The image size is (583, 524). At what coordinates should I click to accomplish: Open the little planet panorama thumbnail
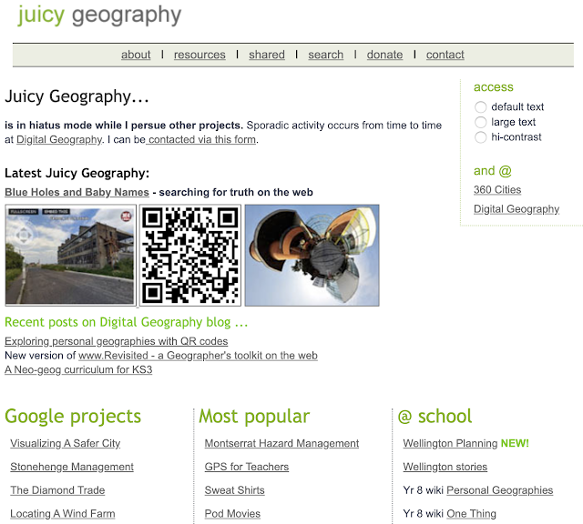point(312,255)
